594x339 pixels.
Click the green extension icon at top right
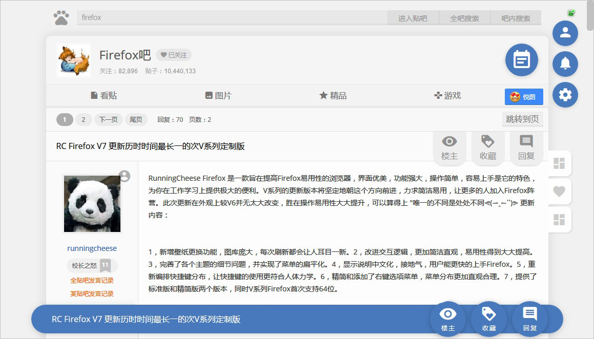coord(571,13)
